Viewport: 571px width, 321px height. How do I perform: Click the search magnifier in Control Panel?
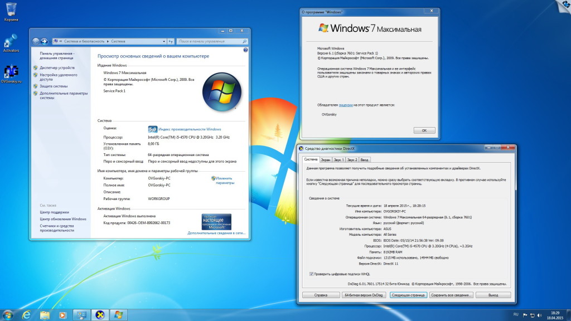(x=245, y=41)
